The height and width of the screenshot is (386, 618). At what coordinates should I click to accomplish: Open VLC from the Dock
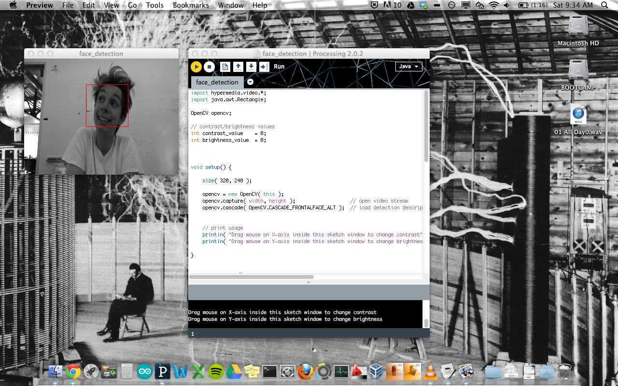(429, 371)
